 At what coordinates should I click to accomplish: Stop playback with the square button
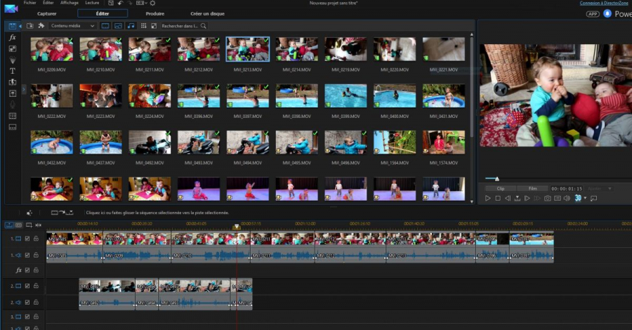497,199
